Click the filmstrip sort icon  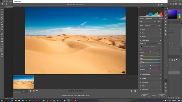click(x=34, y=91)
